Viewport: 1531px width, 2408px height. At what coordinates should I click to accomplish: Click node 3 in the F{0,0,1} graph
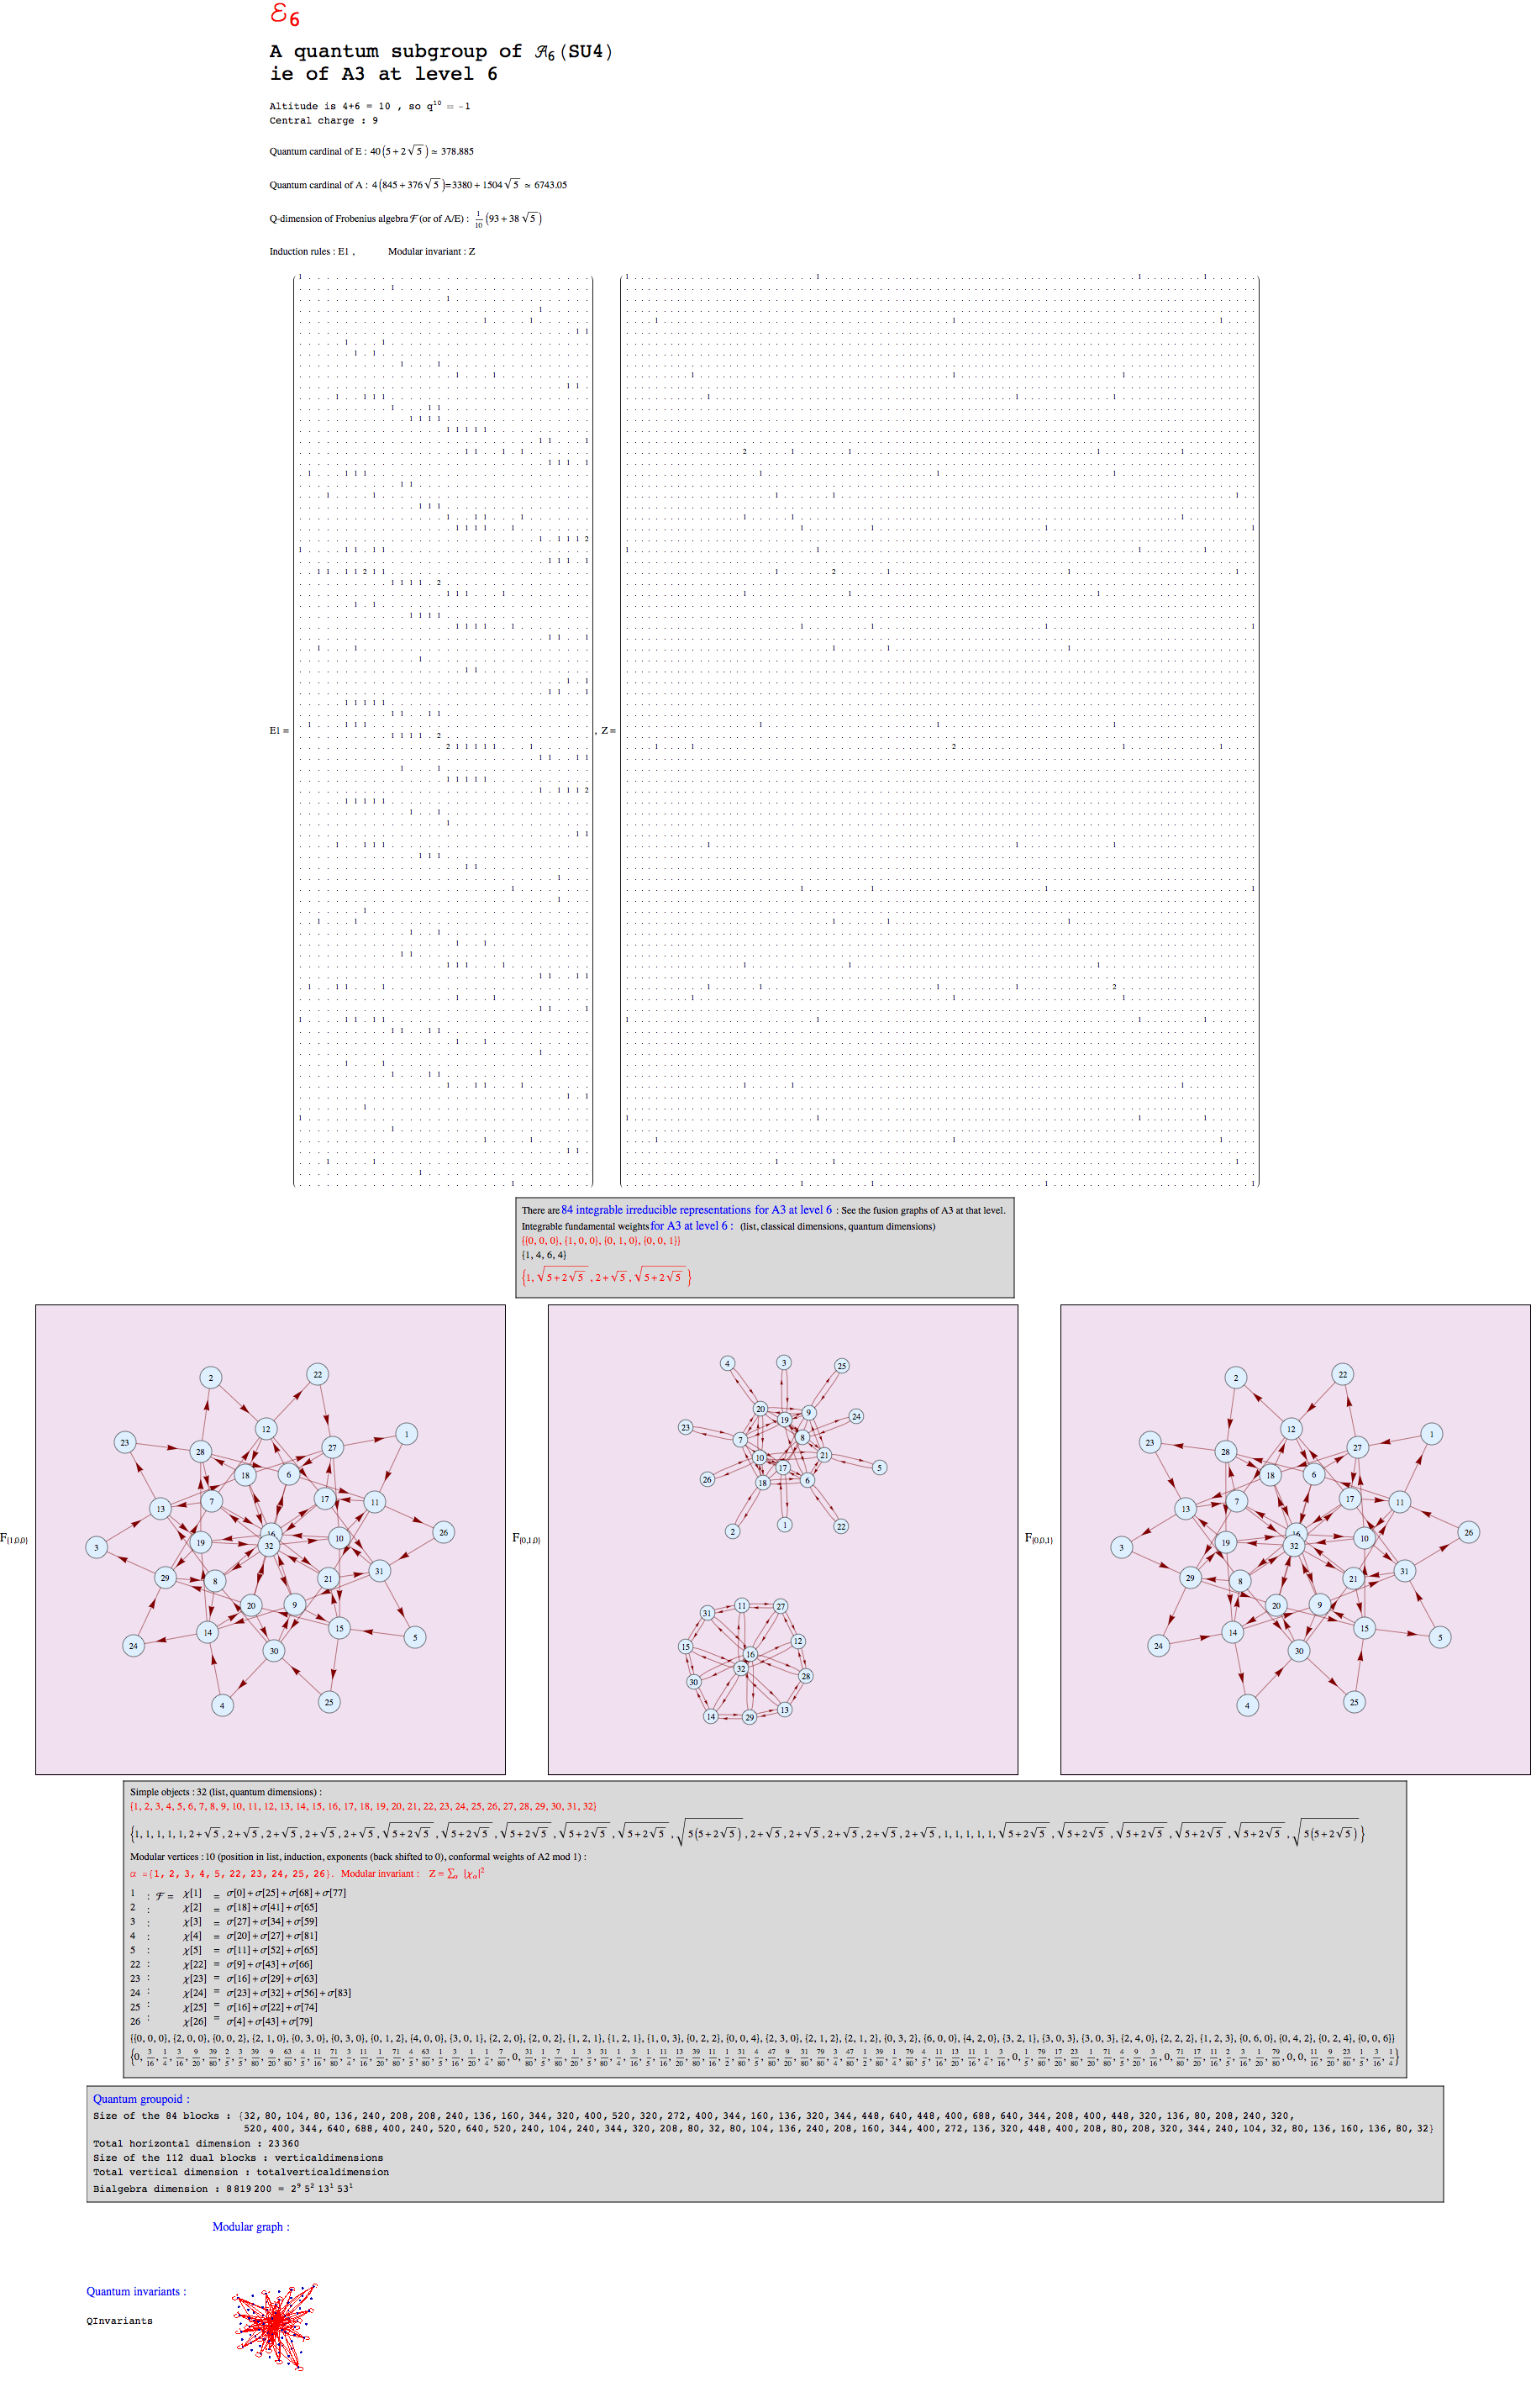1122,1548
